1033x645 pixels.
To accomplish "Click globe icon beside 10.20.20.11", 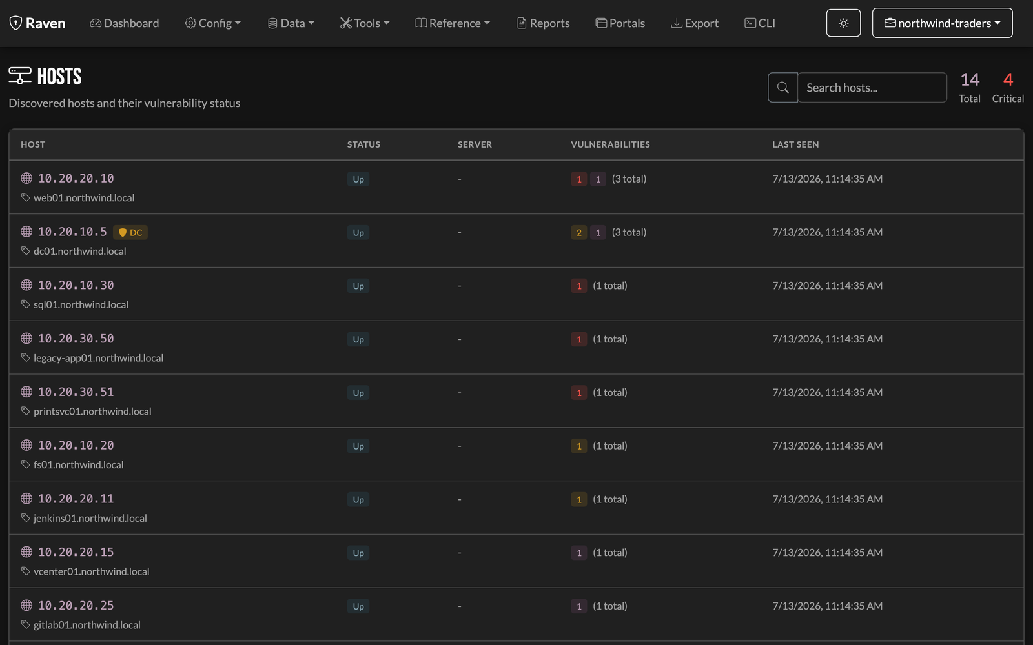I will pos(26,499).
